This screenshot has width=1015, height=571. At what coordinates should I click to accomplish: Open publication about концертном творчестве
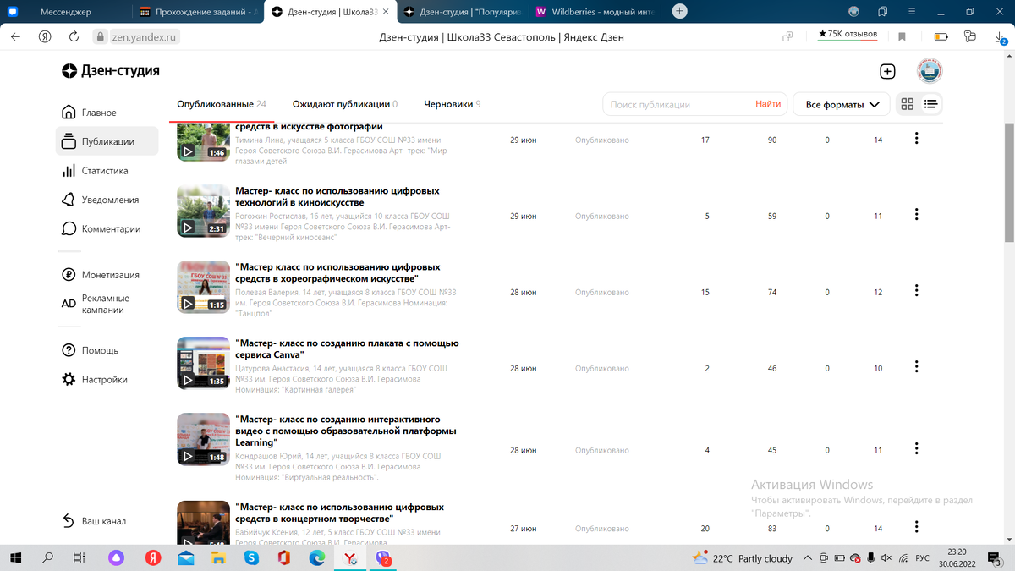coord(340,513)
